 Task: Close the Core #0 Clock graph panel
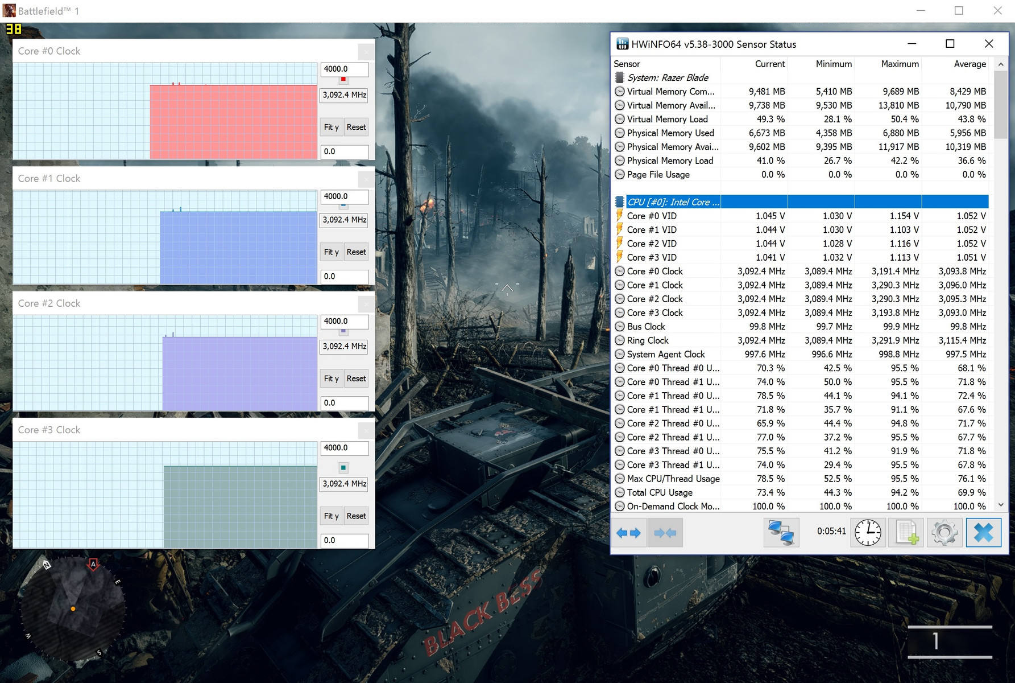click(366, 51)
